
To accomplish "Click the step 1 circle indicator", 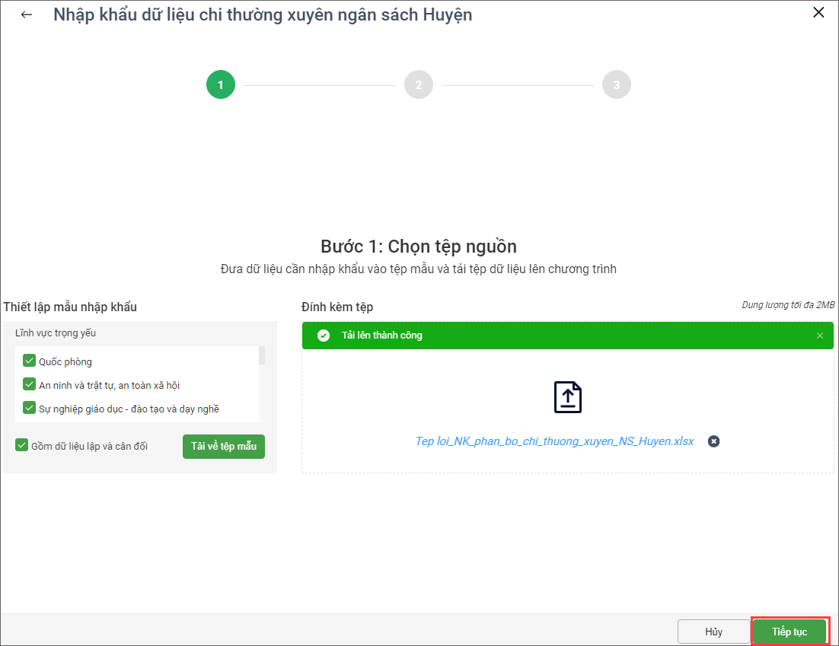I will point(221,84).
